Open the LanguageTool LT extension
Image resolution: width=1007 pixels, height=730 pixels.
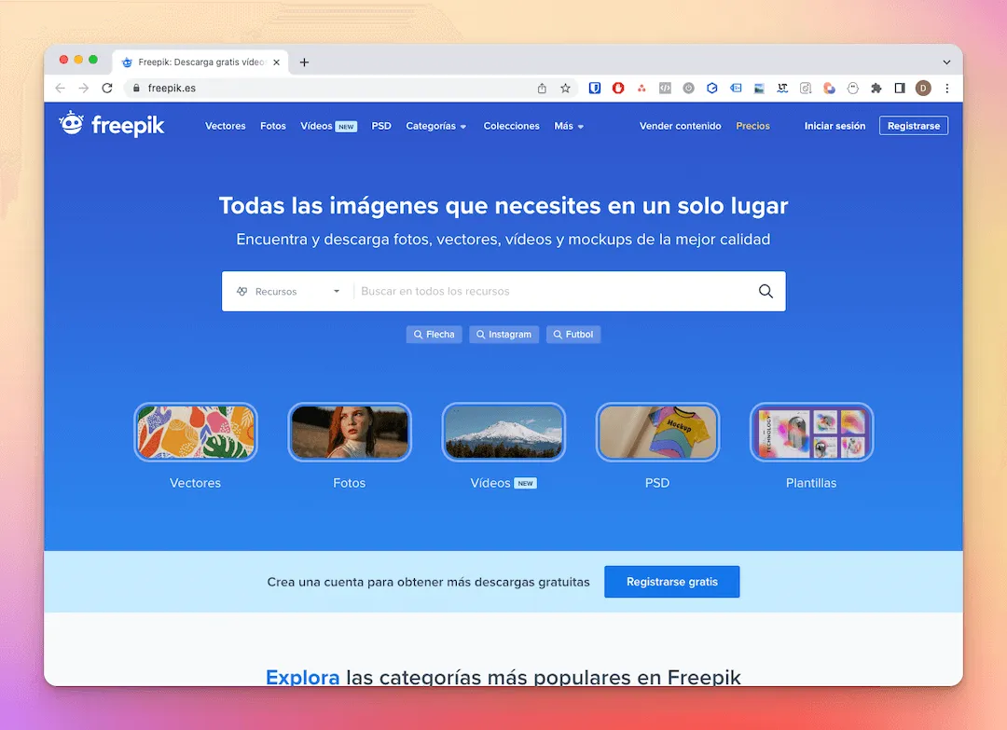click(782, 88)
